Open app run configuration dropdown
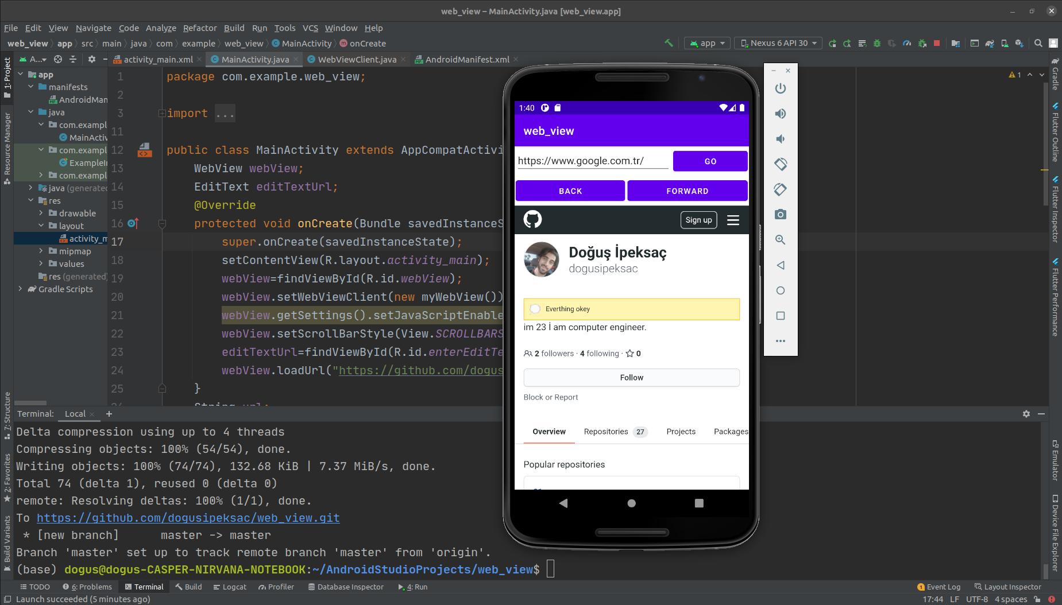The height and width of the screenshot is (605, 1062). (708, 43)
